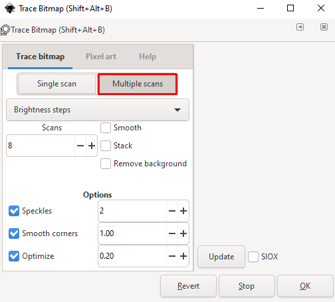335x302 pixels.
Task: Enable the Stack checkbox
Action: (x=106, y=146)
